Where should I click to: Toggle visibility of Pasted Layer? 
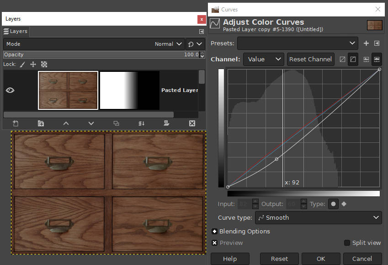point(10,90)
